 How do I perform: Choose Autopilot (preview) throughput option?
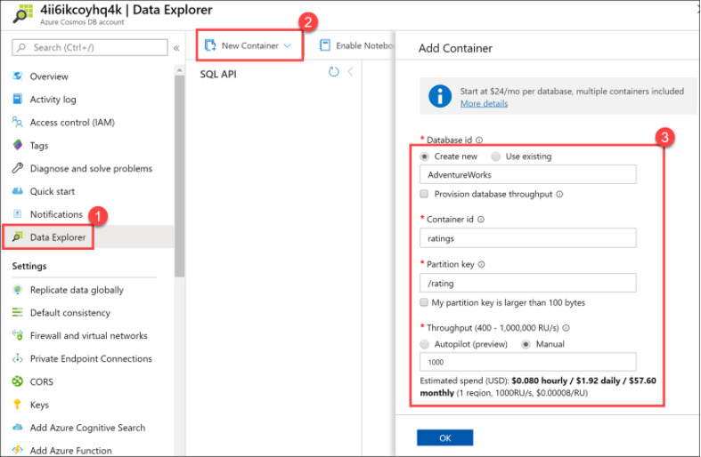pos(425,344)
